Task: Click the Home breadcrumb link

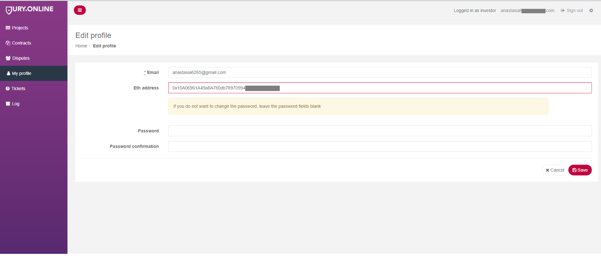Action: [81, 46]
